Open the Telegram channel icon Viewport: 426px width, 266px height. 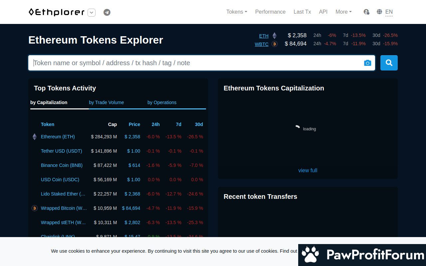107,12
